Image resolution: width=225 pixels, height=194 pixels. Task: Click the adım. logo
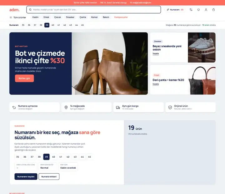(x=14, y=10)
